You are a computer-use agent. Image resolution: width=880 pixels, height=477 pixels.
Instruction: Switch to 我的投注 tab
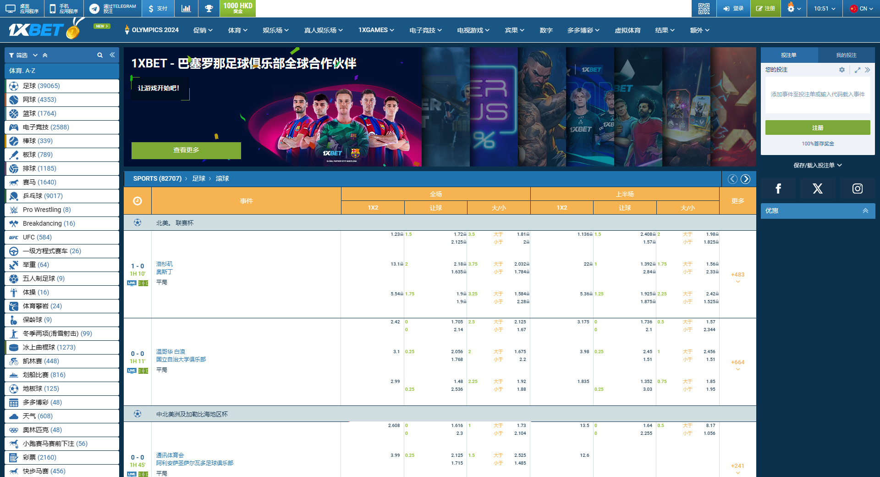(x=847, y=55)
